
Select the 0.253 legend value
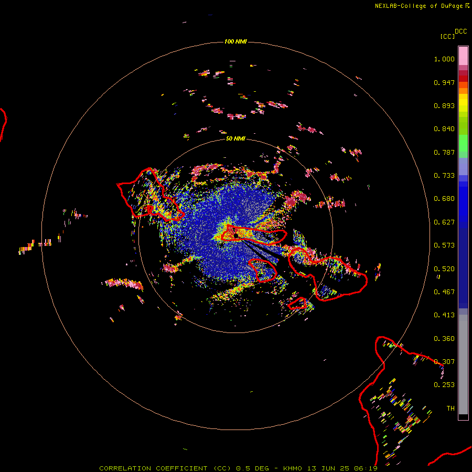(444, 385)
